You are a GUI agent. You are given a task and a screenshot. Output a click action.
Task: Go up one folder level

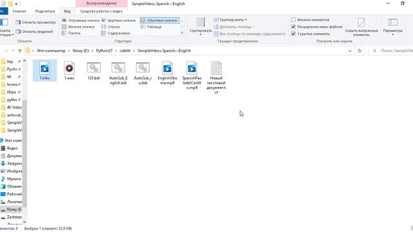point(20,51)
